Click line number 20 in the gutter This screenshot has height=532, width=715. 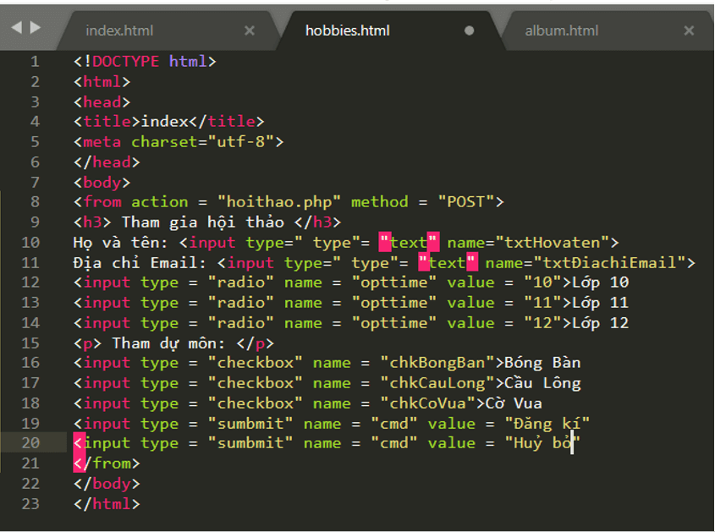tap(30, 443)
